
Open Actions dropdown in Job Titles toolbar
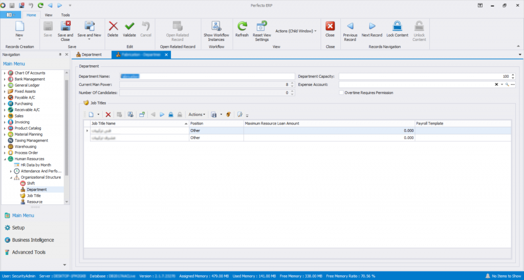coord(196,114)
